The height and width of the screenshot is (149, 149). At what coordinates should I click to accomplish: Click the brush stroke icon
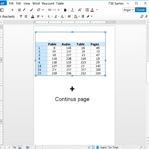click(x=31, y=10)
